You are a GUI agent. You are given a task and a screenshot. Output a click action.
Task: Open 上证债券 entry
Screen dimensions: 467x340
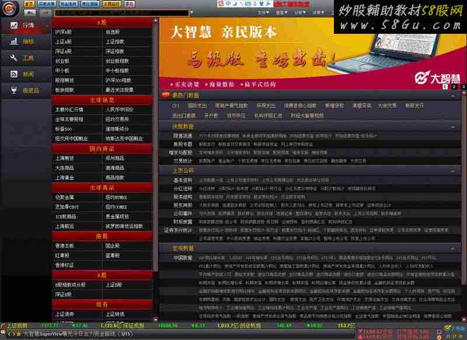click(x=64, y=314)
